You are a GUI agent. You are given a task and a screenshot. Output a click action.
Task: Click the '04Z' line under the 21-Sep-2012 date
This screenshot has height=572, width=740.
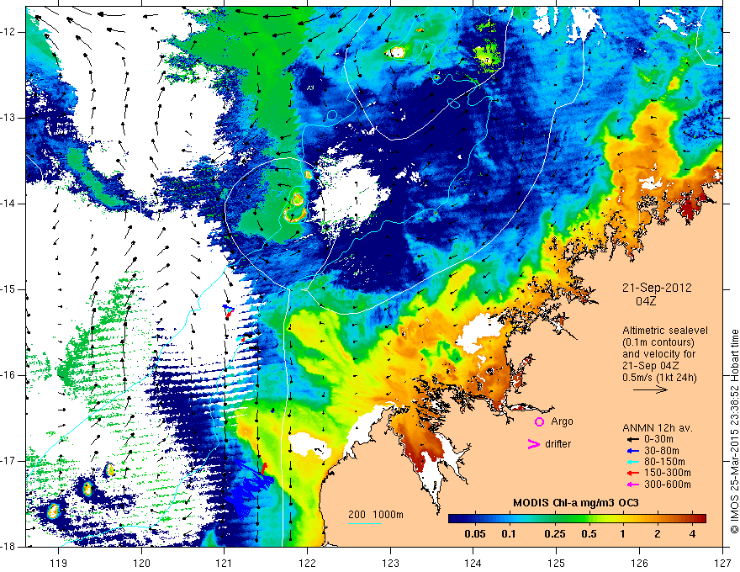tap(646, 301)
